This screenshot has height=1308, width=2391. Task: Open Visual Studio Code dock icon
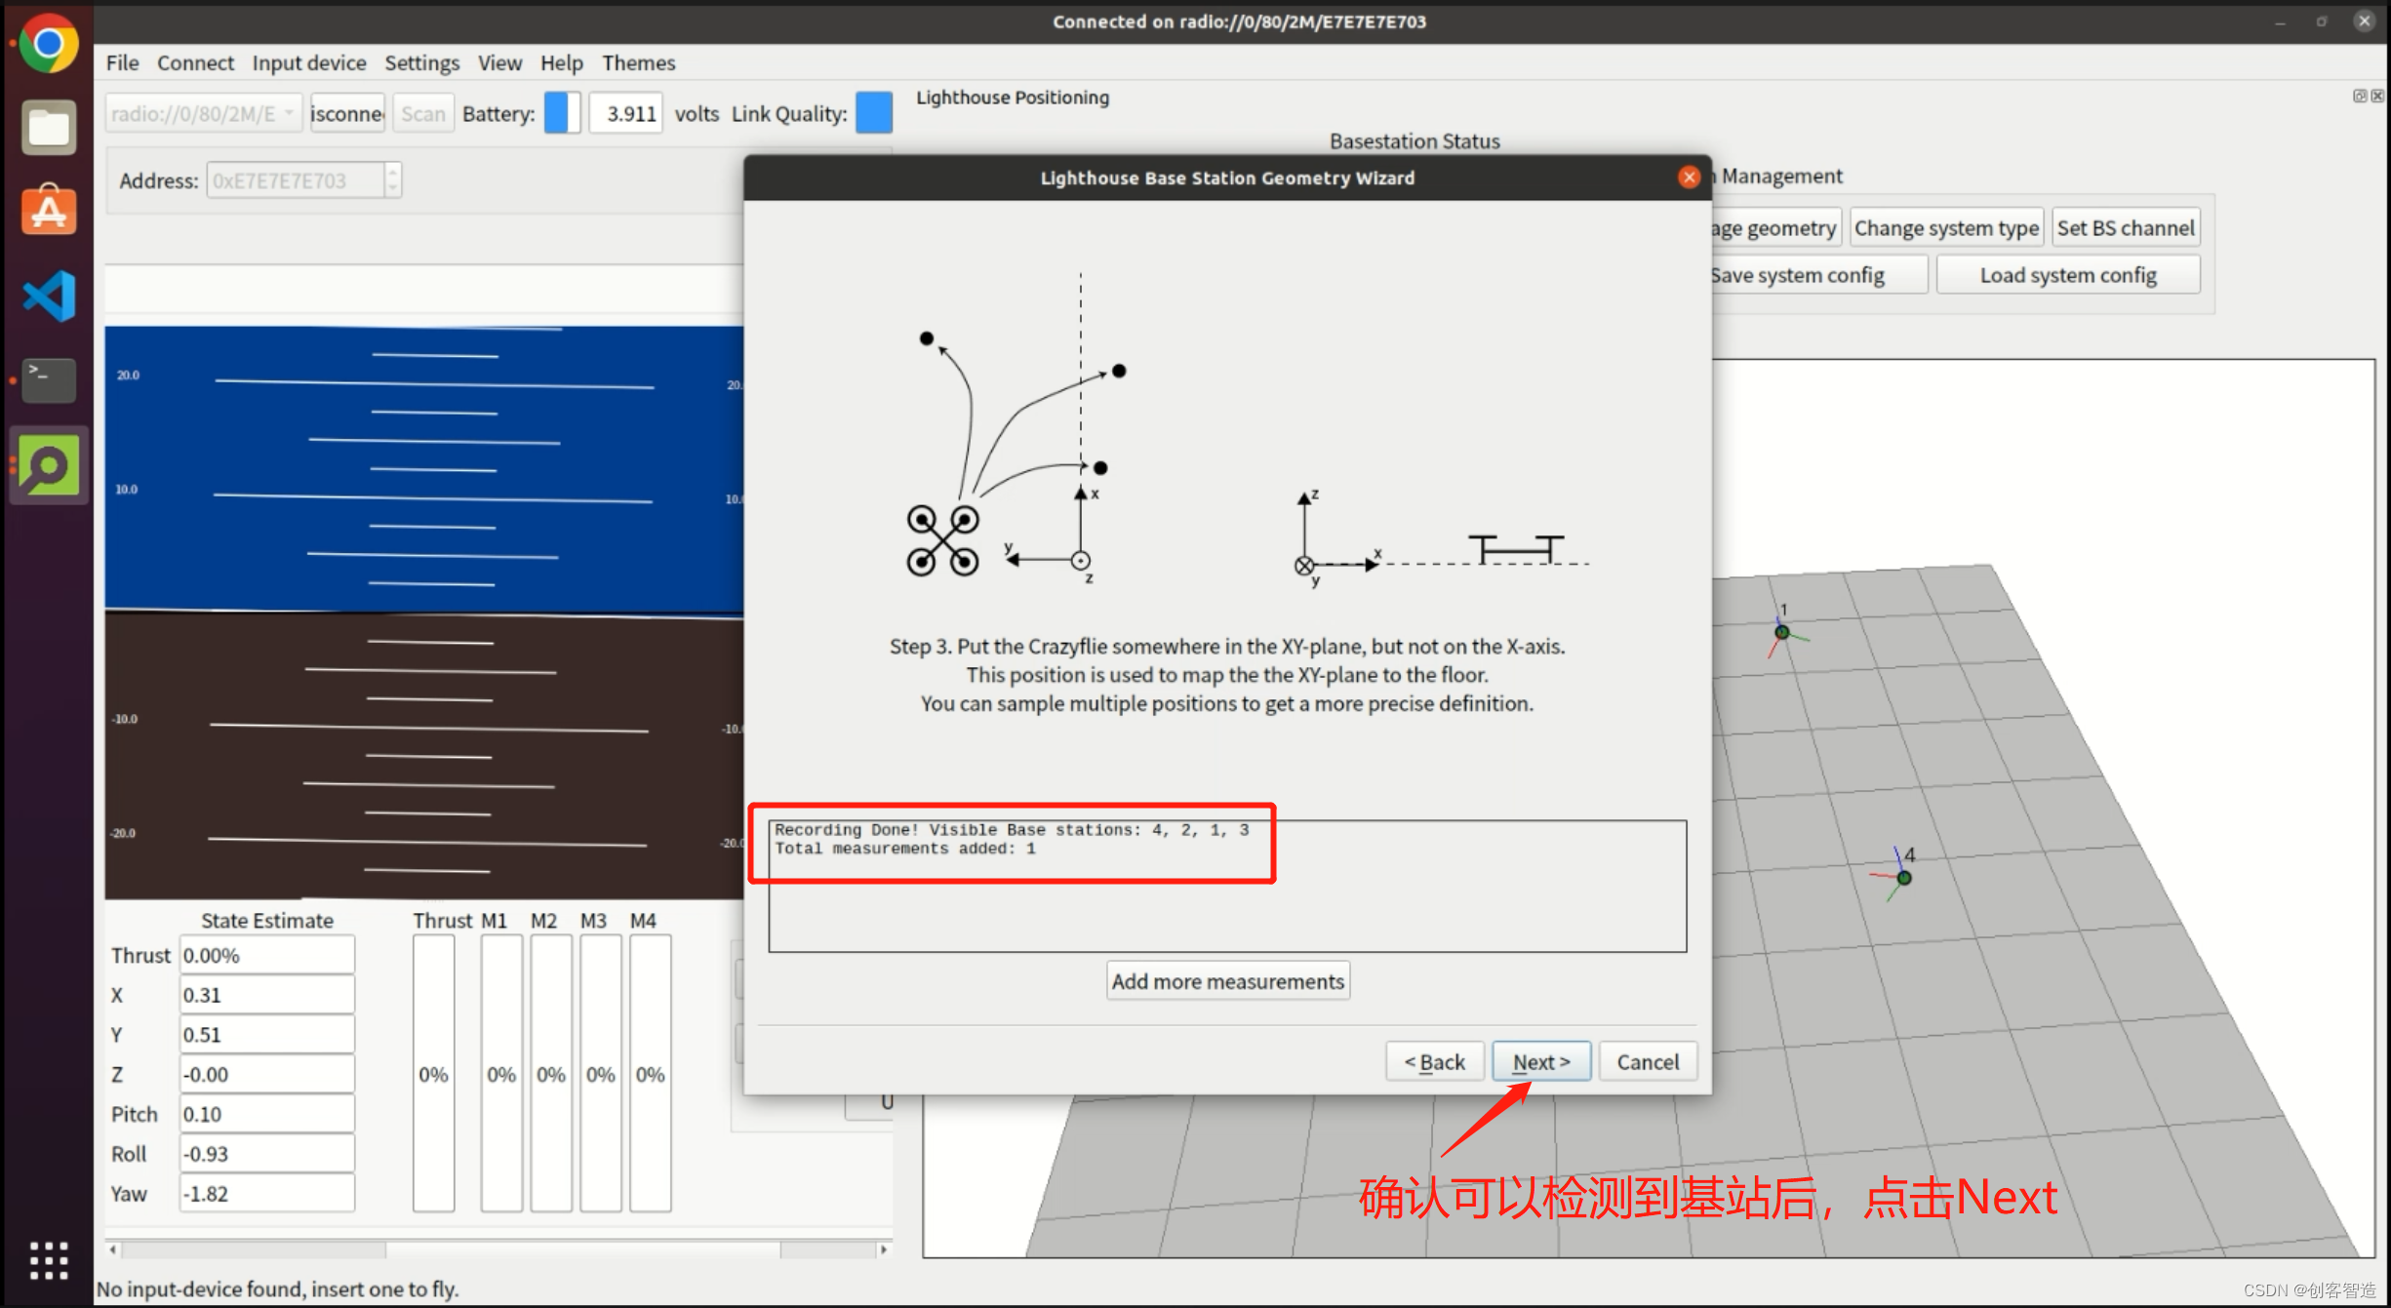pyautogui.click(x=48, y=296)
